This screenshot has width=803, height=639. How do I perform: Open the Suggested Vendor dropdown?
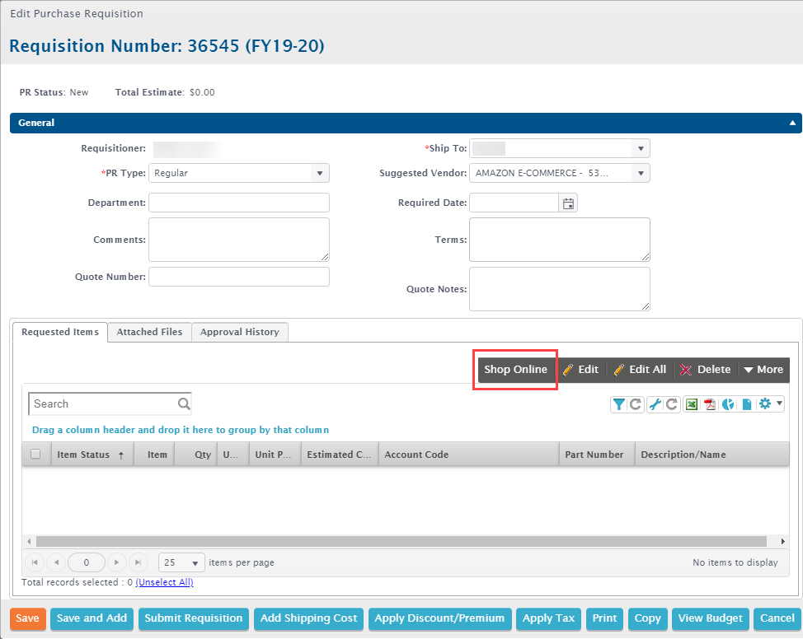coord(641,173)
